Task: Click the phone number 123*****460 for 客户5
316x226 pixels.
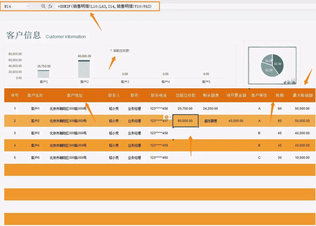Action: [x=159, y=158]
